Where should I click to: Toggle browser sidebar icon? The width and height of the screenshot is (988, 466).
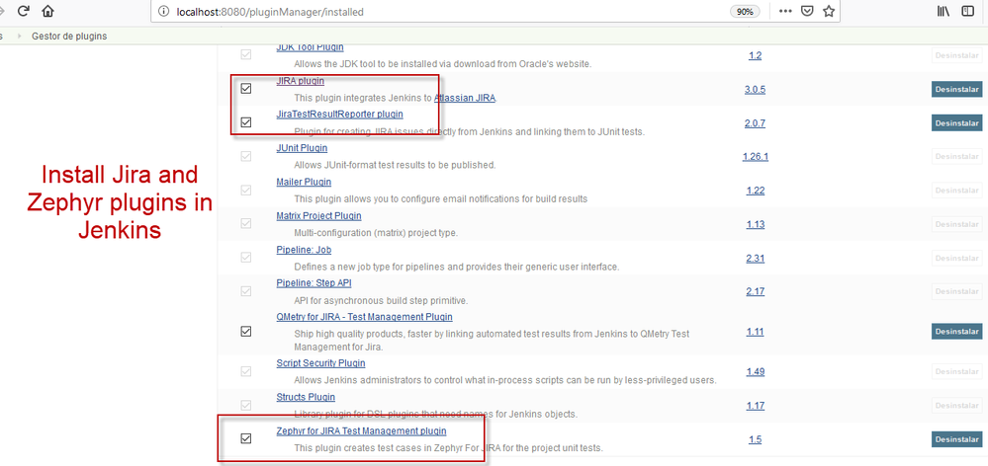[x=967, y=11]
